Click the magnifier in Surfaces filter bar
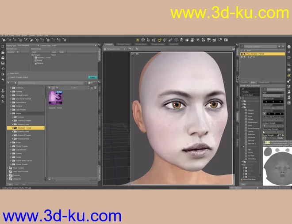292x224 pixels. point(265,90)
